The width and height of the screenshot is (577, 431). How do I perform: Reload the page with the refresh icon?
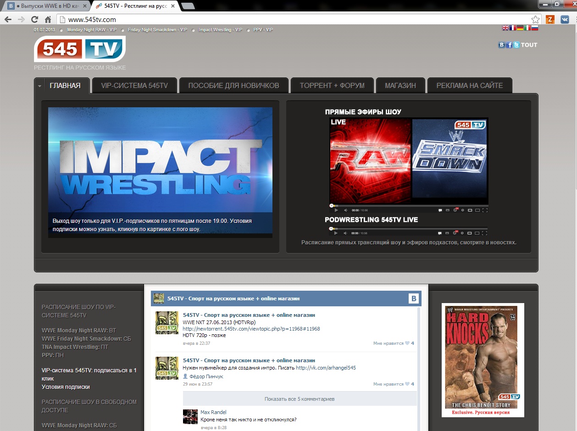34,19
